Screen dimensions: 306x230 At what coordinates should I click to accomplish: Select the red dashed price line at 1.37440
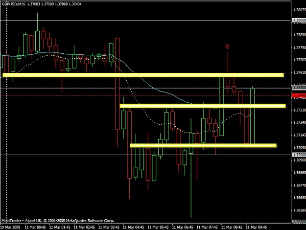click(x=145, y=95)
